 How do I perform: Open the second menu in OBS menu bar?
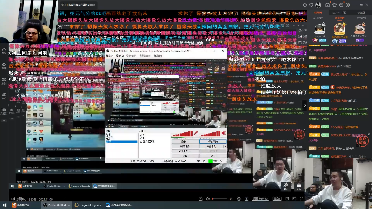120,56
